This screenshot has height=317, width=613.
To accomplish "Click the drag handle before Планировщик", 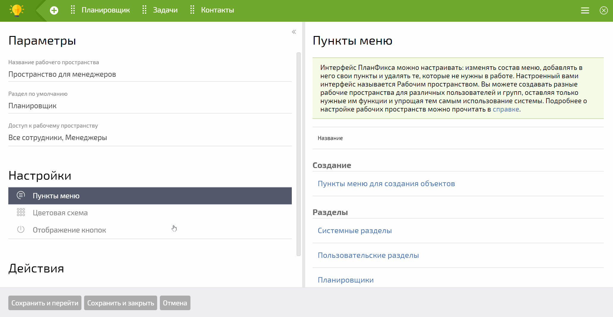I will tap(73, 10).
